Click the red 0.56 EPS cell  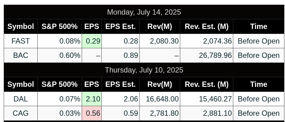92,113
